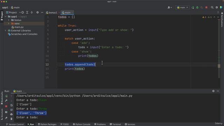Go to next highlighted problem arrow
The image size is (224, 126).
218,17
